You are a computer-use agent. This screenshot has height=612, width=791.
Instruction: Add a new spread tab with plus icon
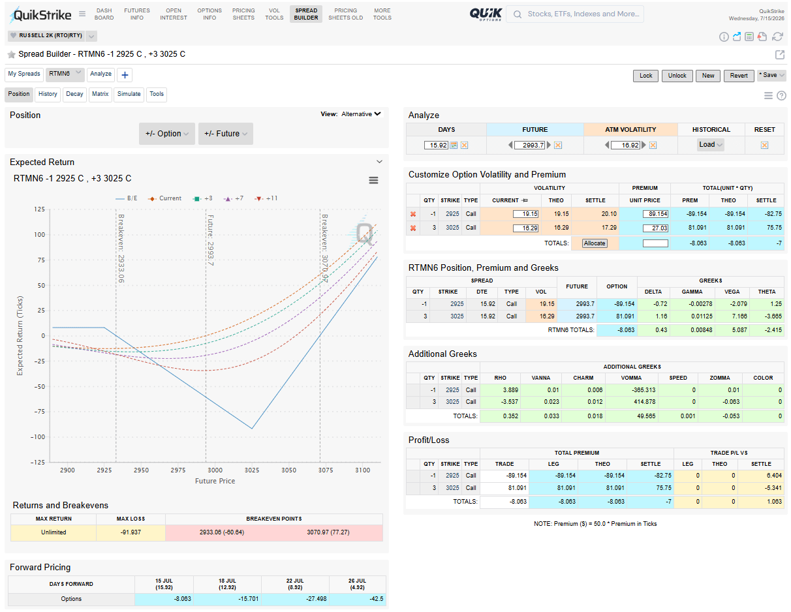point(125,74)
